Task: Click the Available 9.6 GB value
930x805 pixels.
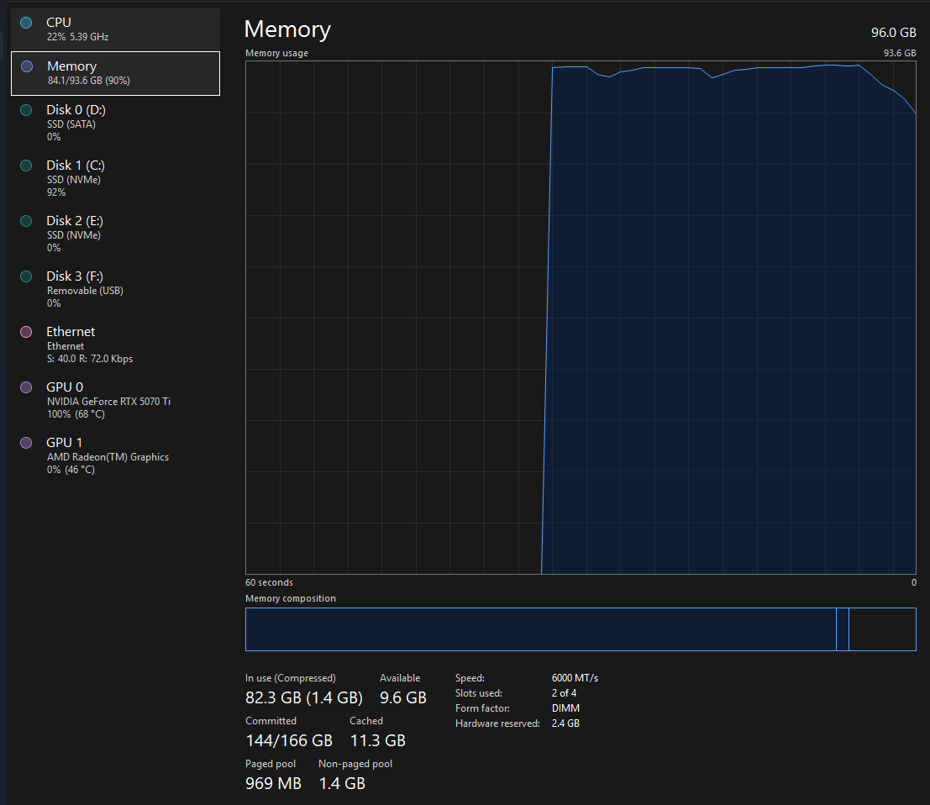Action: click(x=402, y=697)
